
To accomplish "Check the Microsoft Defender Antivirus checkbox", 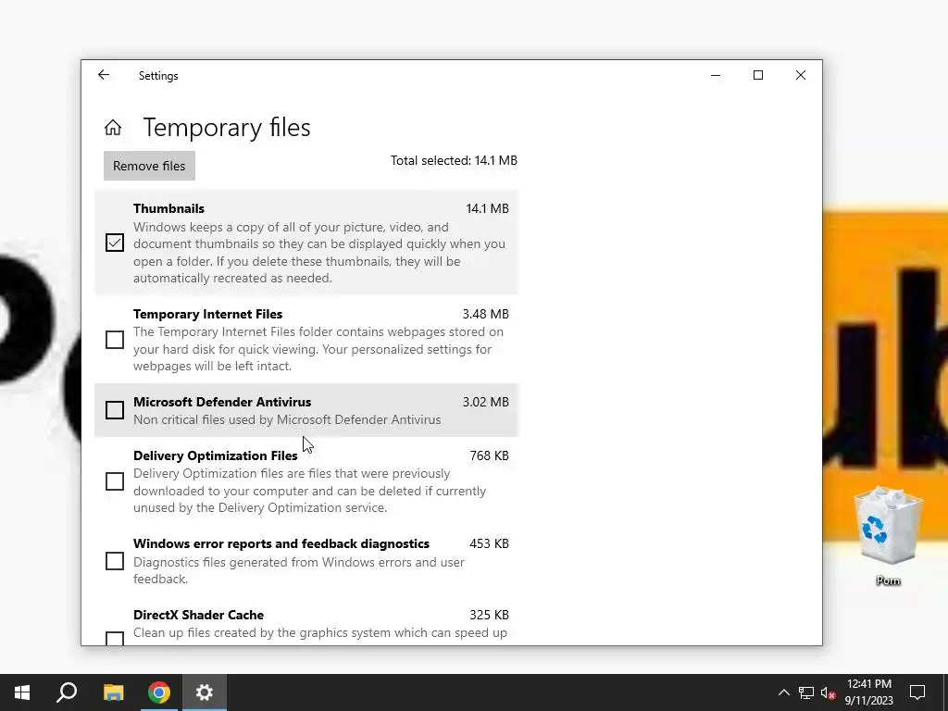I will coord(115,410).
